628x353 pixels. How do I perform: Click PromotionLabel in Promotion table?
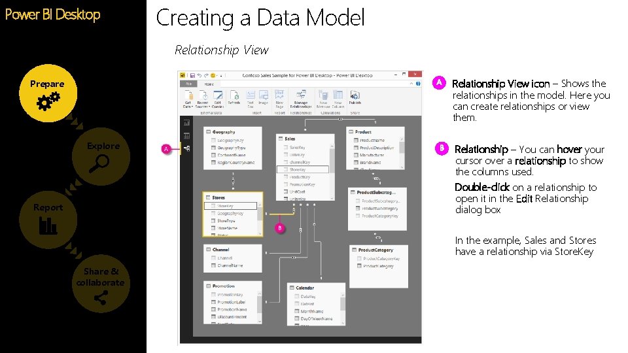coord(230,302)
